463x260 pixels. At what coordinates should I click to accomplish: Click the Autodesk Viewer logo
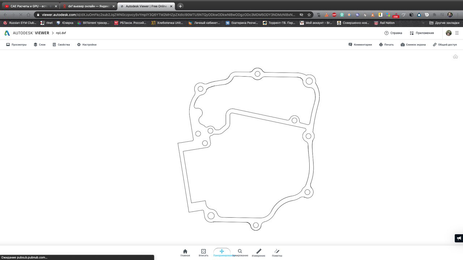[27, 33]
